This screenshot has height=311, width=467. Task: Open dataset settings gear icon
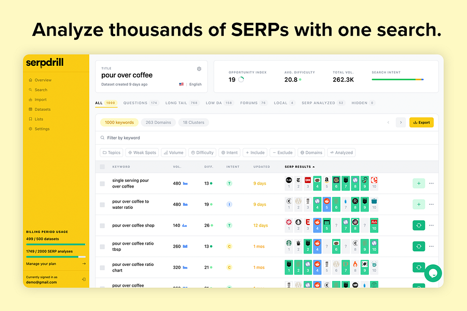click(199, 69)
